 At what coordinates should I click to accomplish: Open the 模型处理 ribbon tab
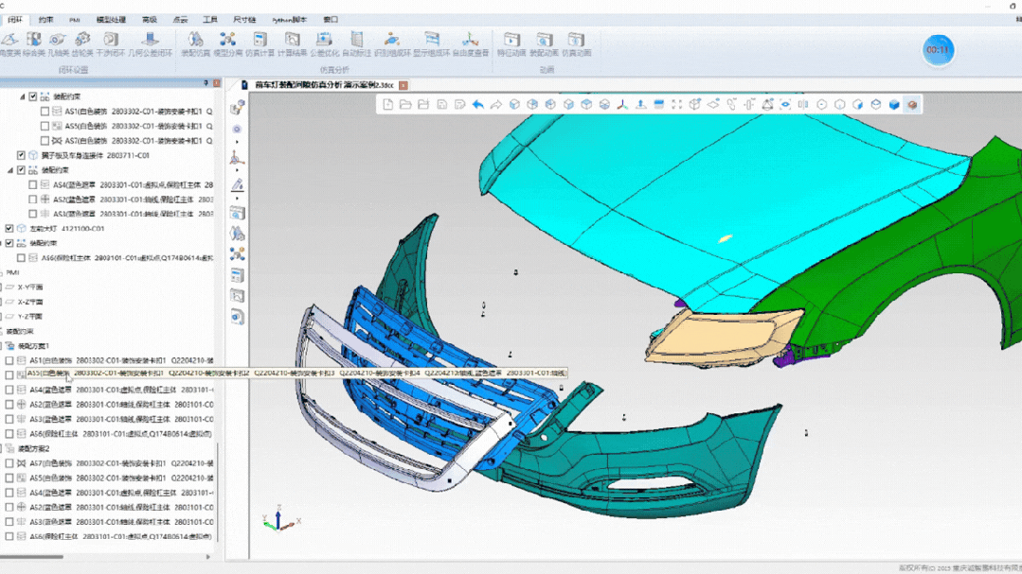111,20
